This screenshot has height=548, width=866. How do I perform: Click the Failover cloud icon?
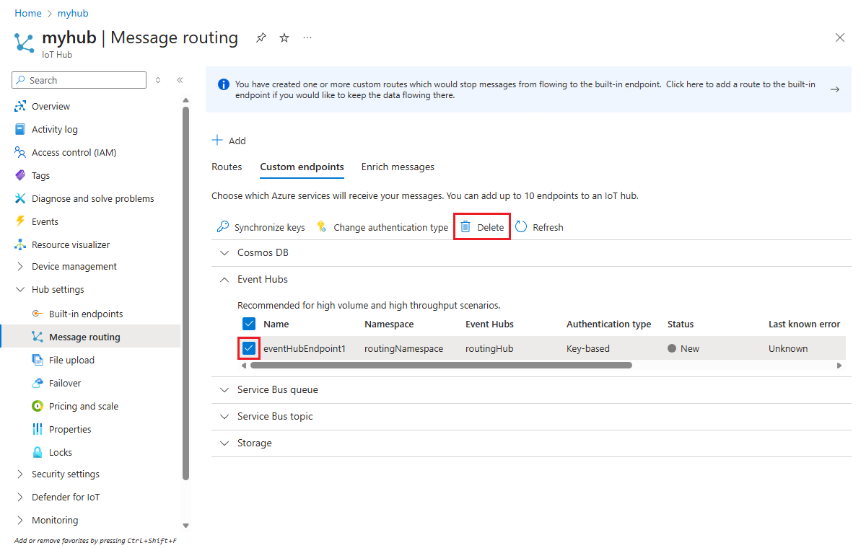(38, 383)
